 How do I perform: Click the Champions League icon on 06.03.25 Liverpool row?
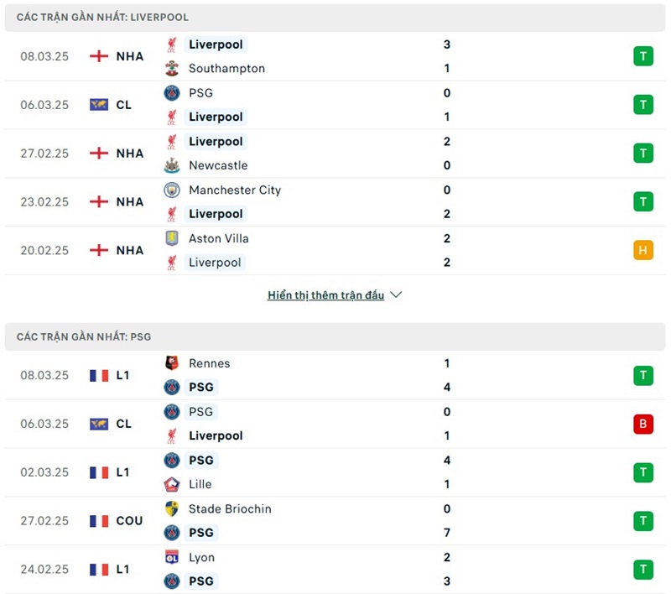99,105
